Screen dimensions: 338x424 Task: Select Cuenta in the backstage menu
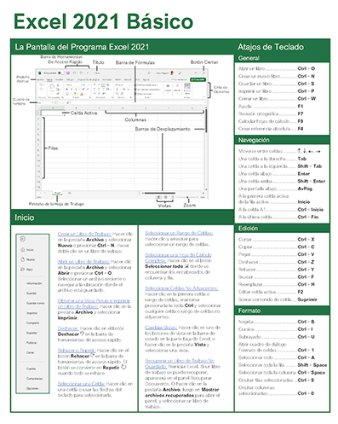tap(31, 369)
